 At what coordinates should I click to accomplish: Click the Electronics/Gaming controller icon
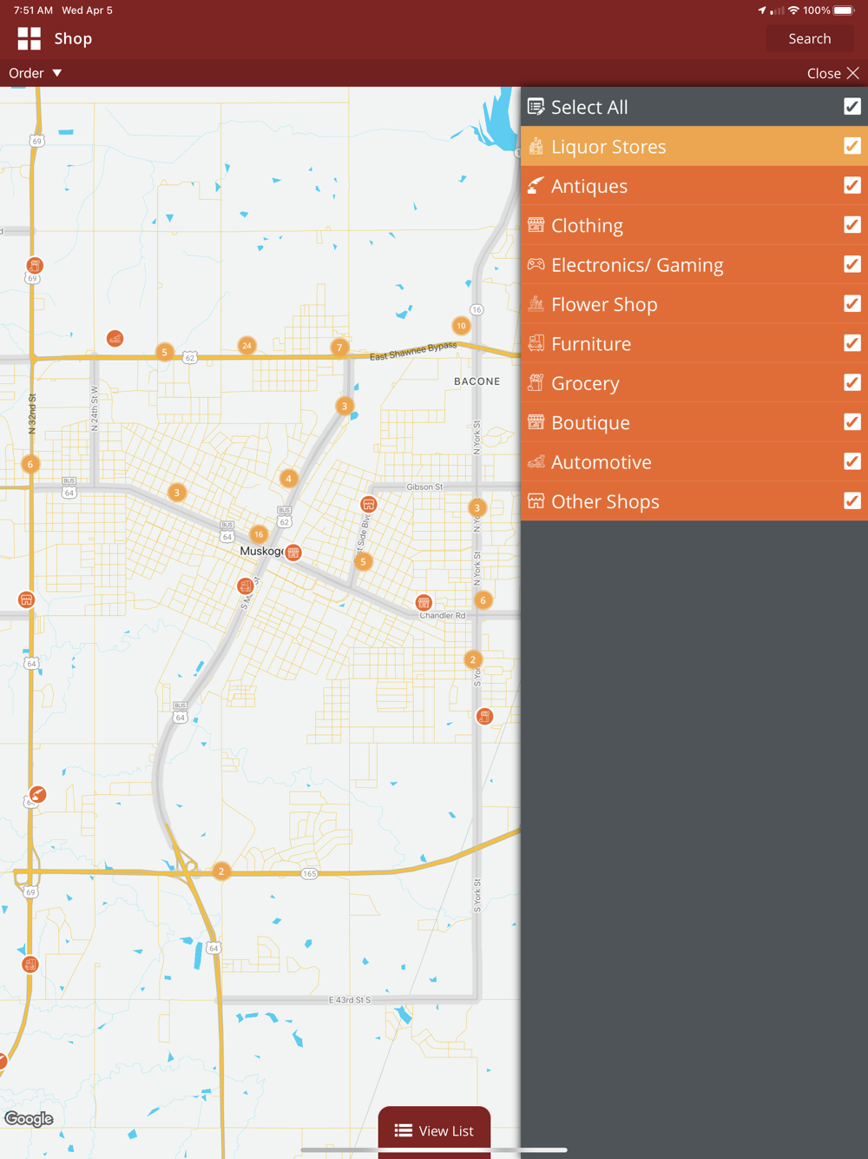pos(536,264)
